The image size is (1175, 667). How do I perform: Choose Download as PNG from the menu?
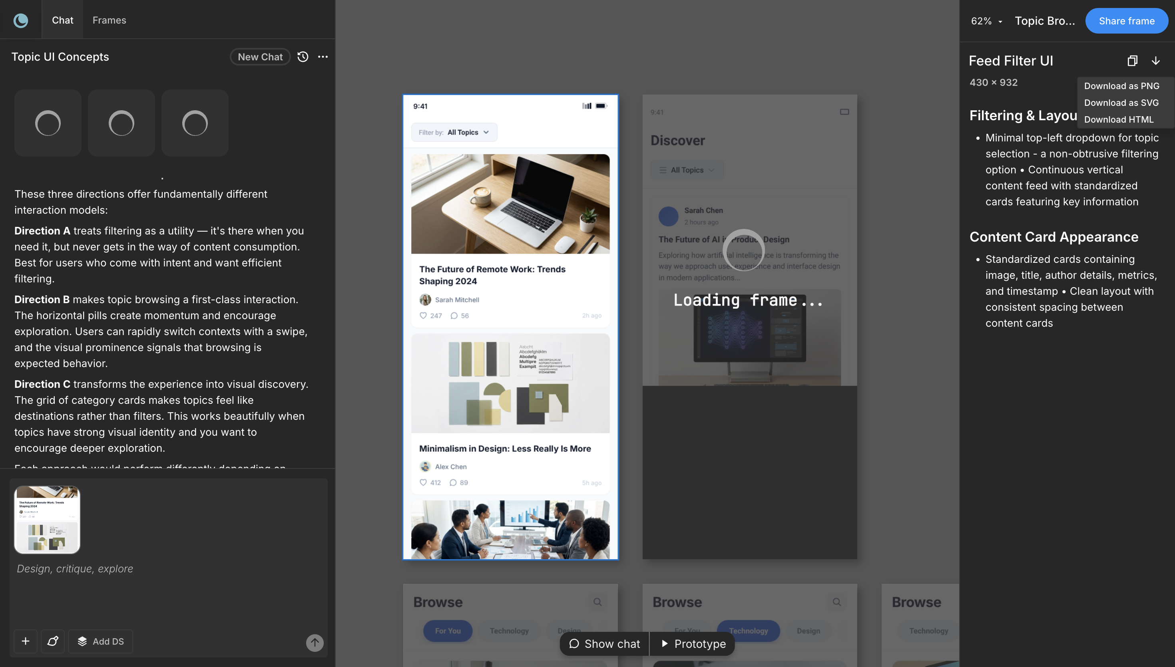pyautogui.click(x=1121, y=85)
